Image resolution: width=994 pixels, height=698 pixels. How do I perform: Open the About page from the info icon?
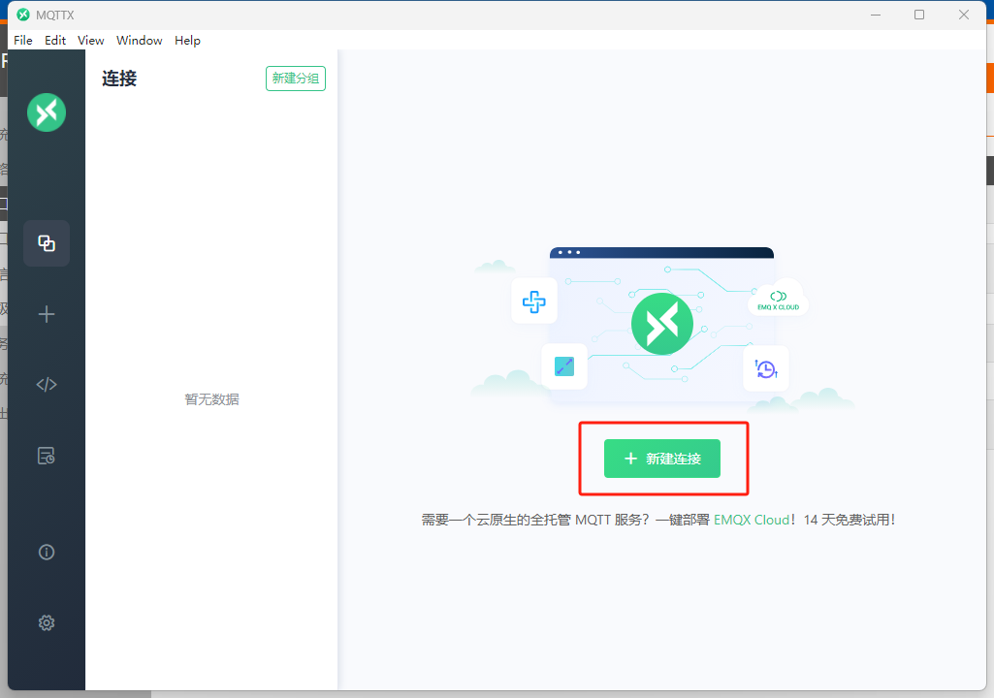coord(47,553)
